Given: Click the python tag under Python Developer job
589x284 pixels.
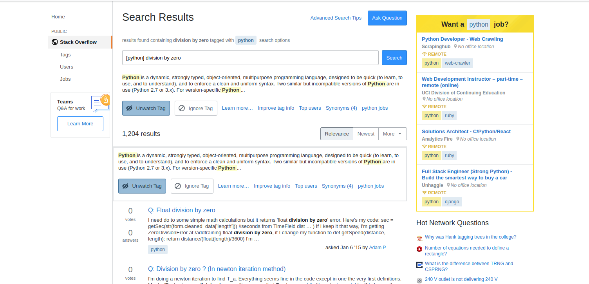Looking at the screenshot, I should [x=432, y=63].
